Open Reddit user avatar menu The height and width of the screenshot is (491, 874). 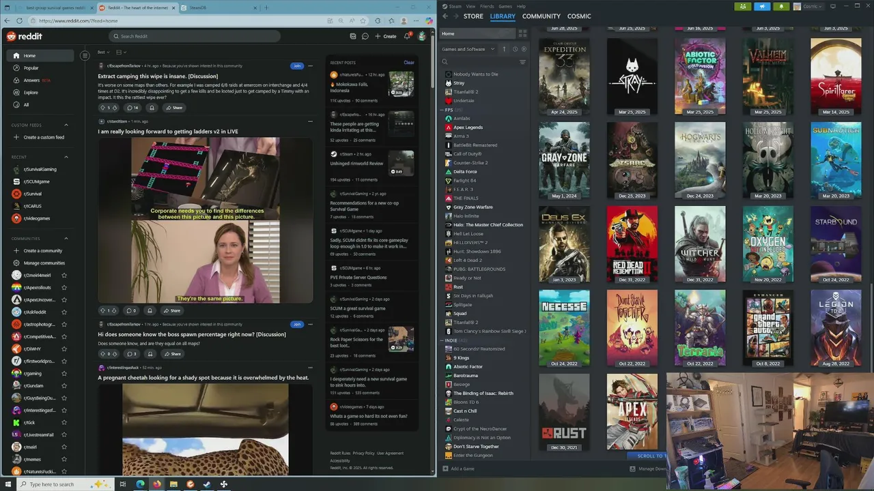(x=422, y=36)
